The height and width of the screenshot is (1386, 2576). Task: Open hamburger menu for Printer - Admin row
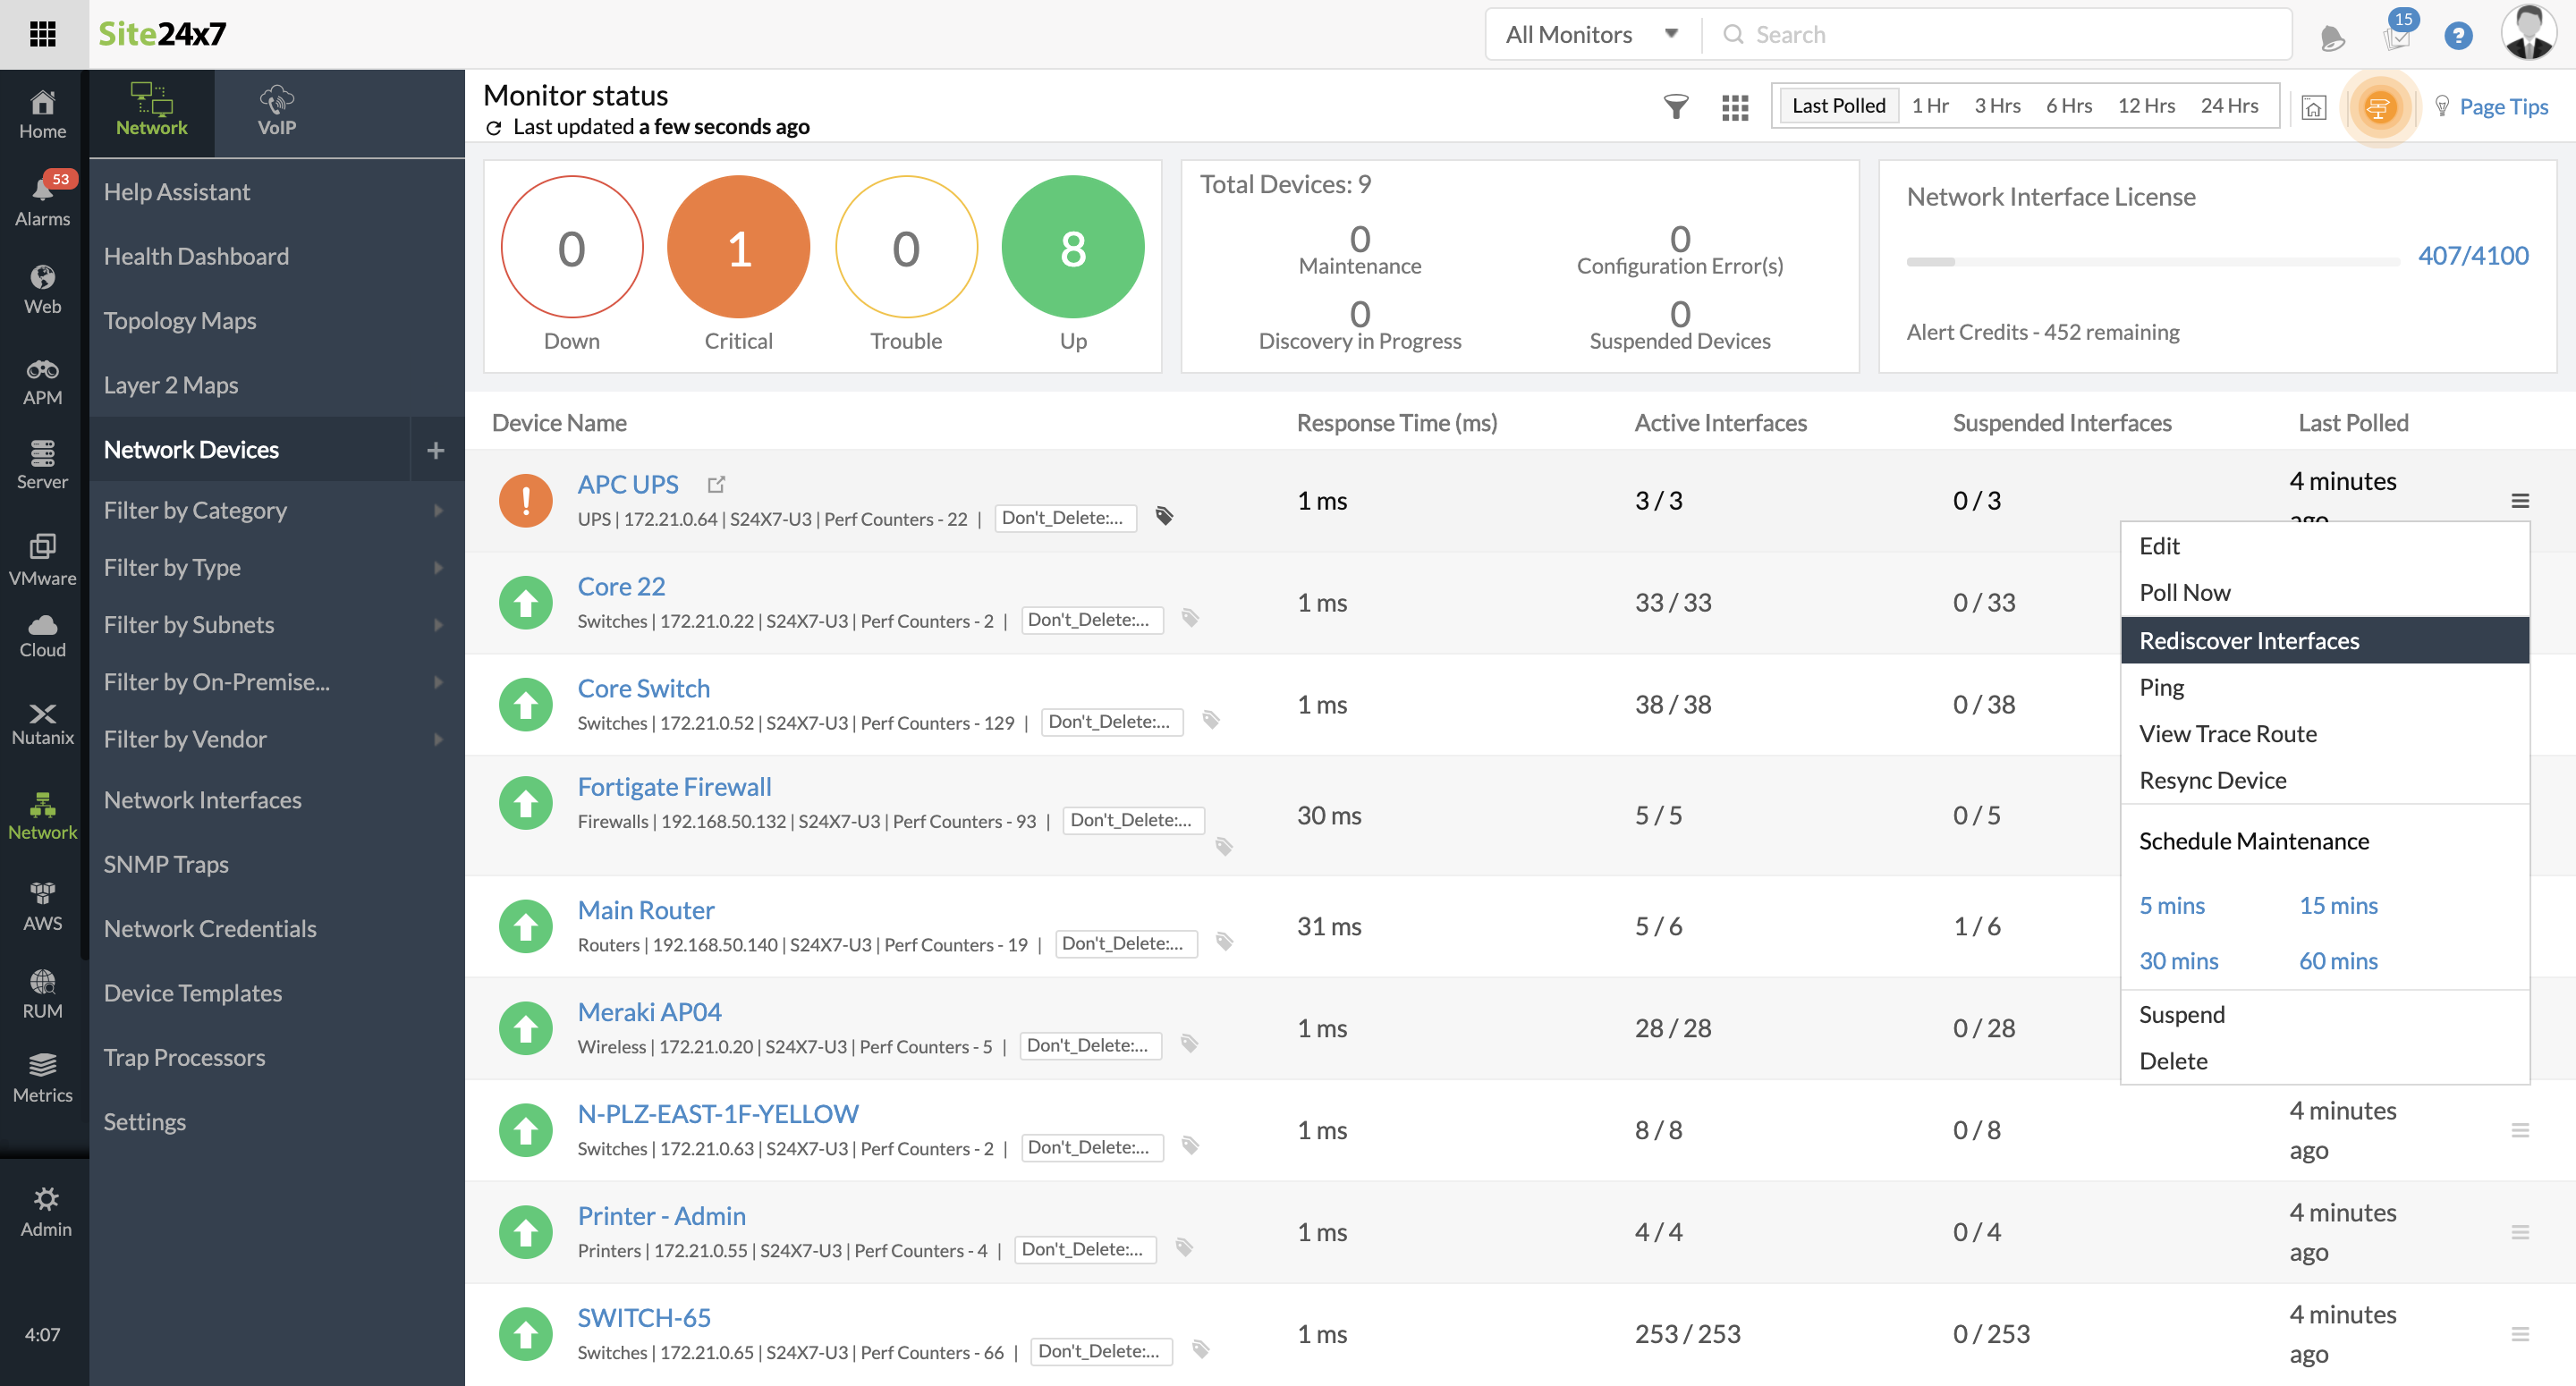click(2519, 1232)
